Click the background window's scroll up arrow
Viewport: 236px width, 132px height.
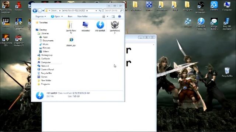pos(153,45)
